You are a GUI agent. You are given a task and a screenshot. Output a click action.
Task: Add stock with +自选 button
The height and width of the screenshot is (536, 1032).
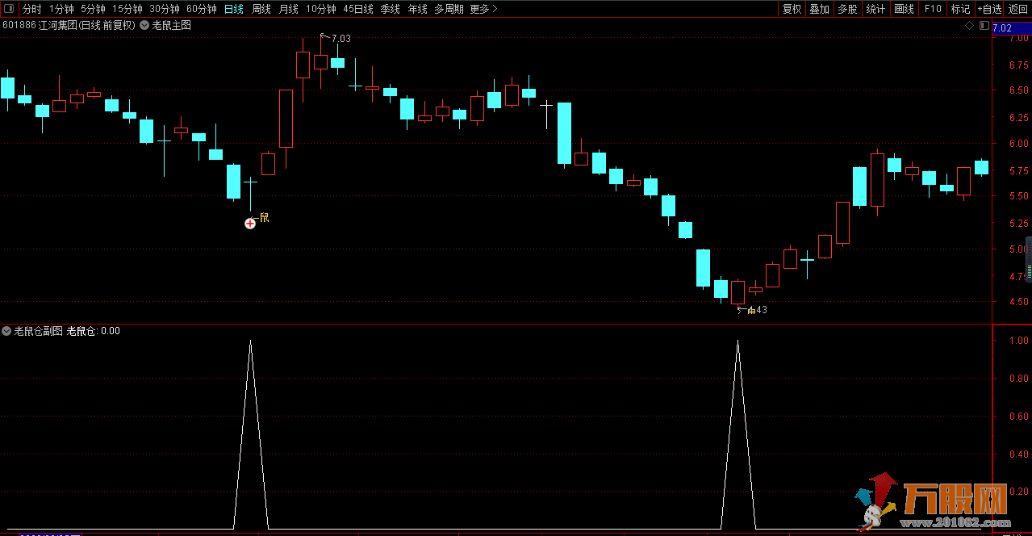coord(990,9)
